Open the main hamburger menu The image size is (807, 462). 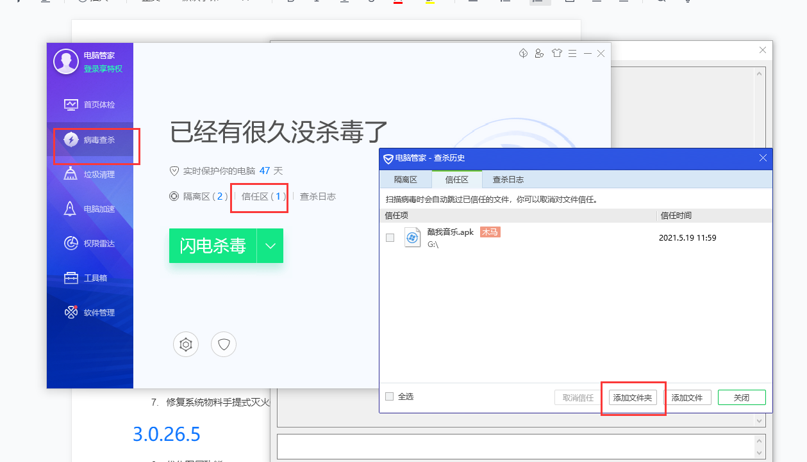point(572,54)
